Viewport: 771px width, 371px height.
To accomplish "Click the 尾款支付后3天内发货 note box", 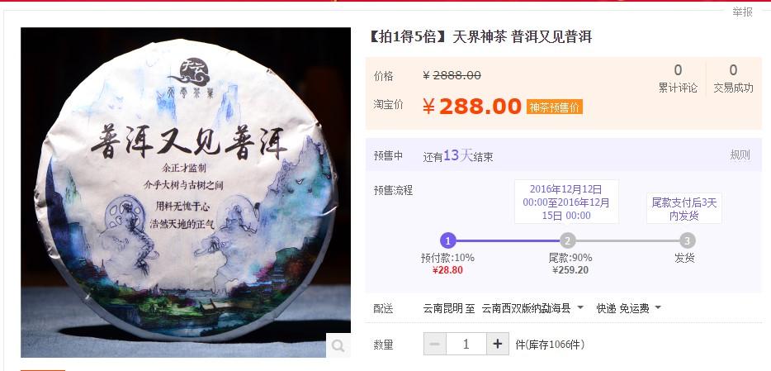I will pyautogui.click(x=684, y=208).
